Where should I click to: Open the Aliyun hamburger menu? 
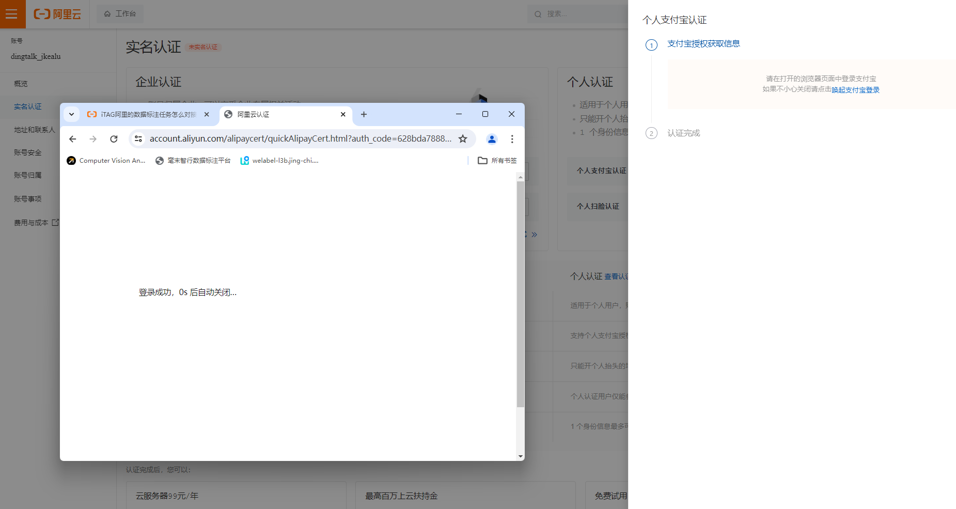point(12,14)
